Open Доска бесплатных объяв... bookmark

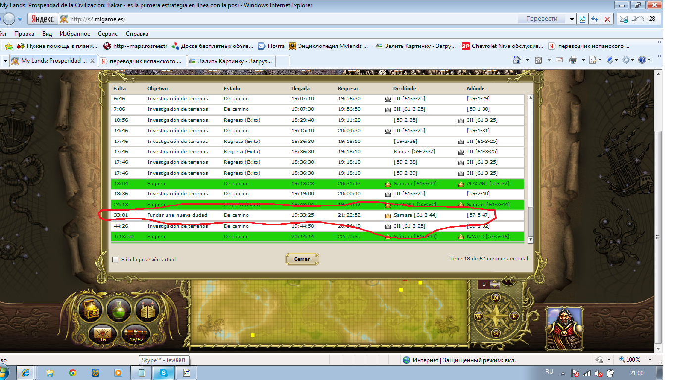point(212,46)
